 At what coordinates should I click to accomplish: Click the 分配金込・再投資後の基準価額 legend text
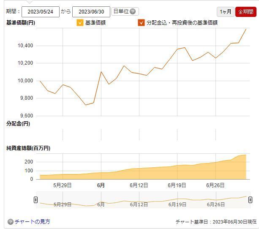point(182,23)
